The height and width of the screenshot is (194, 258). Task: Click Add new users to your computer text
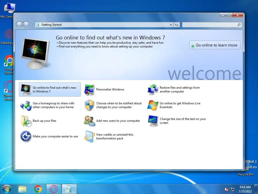pos(118,121)
